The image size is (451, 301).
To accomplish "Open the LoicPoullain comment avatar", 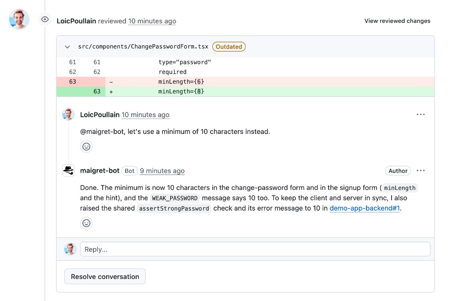I will coord(68,115).
